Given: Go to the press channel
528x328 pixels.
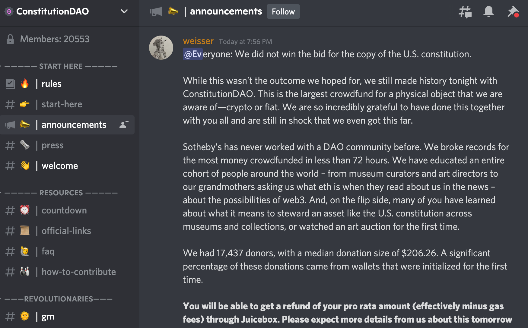Looking at the screenshot, I should [52, 145].
